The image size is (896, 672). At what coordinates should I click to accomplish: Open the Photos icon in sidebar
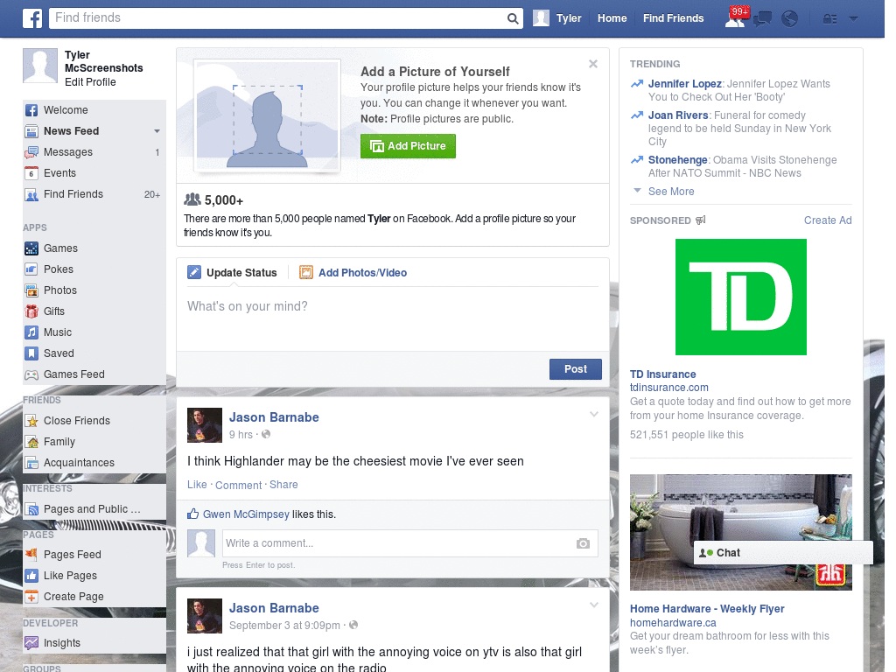coord(31,290)
